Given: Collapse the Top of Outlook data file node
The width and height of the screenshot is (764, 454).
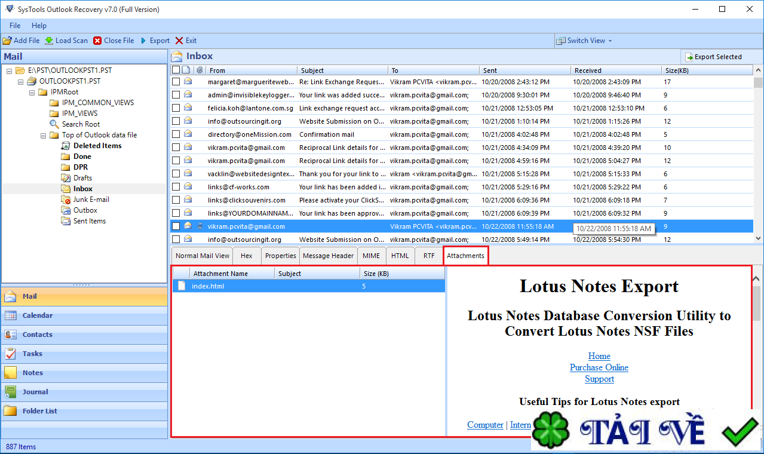Looking at the screenshot, I should [44, 135].
